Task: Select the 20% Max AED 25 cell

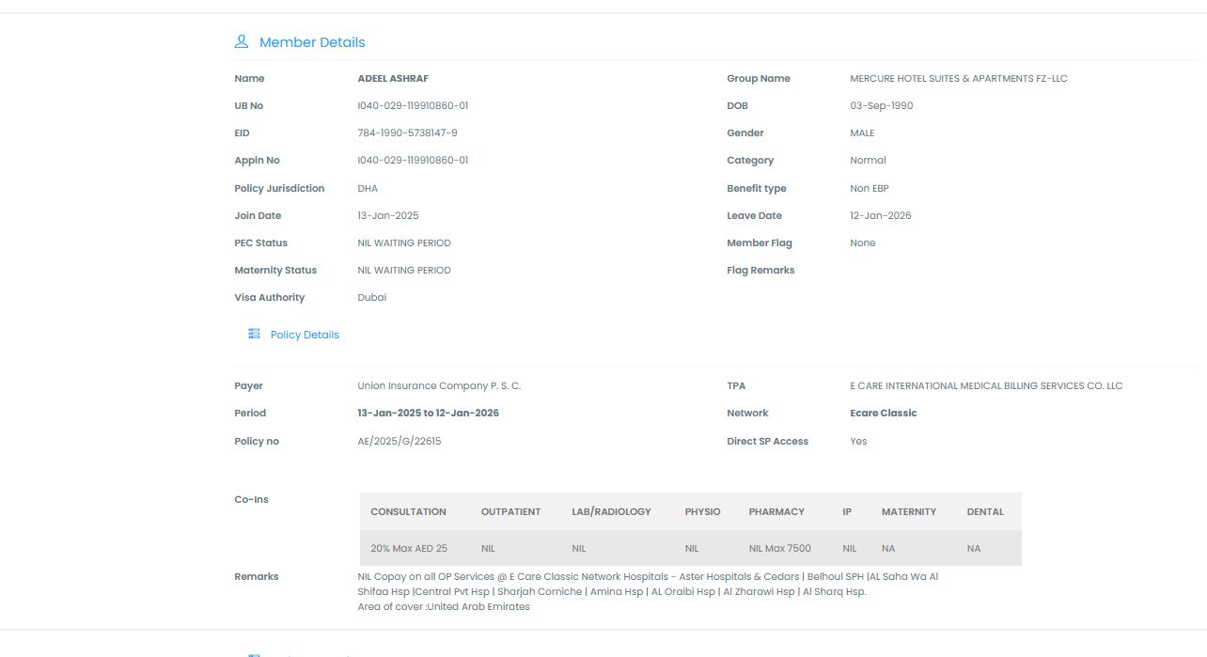Action: [x=409, y=548]
